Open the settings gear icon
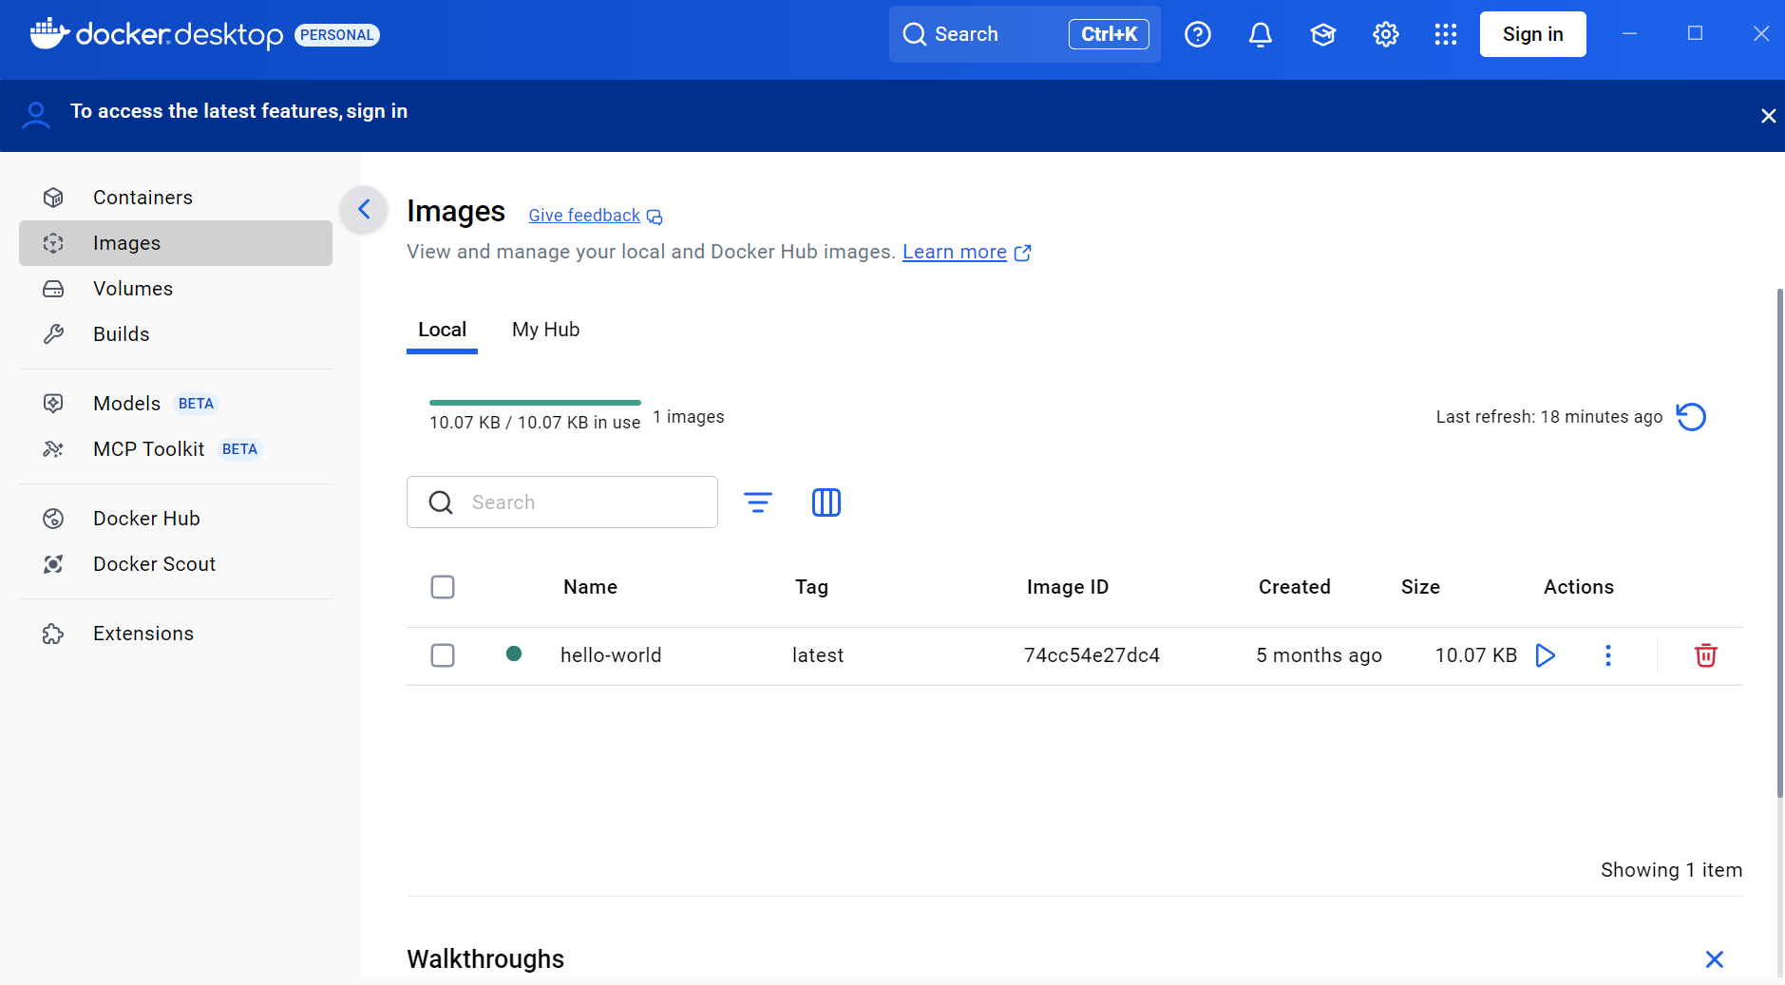This screenshot has width=1785, height=985. click(1386, 34)
